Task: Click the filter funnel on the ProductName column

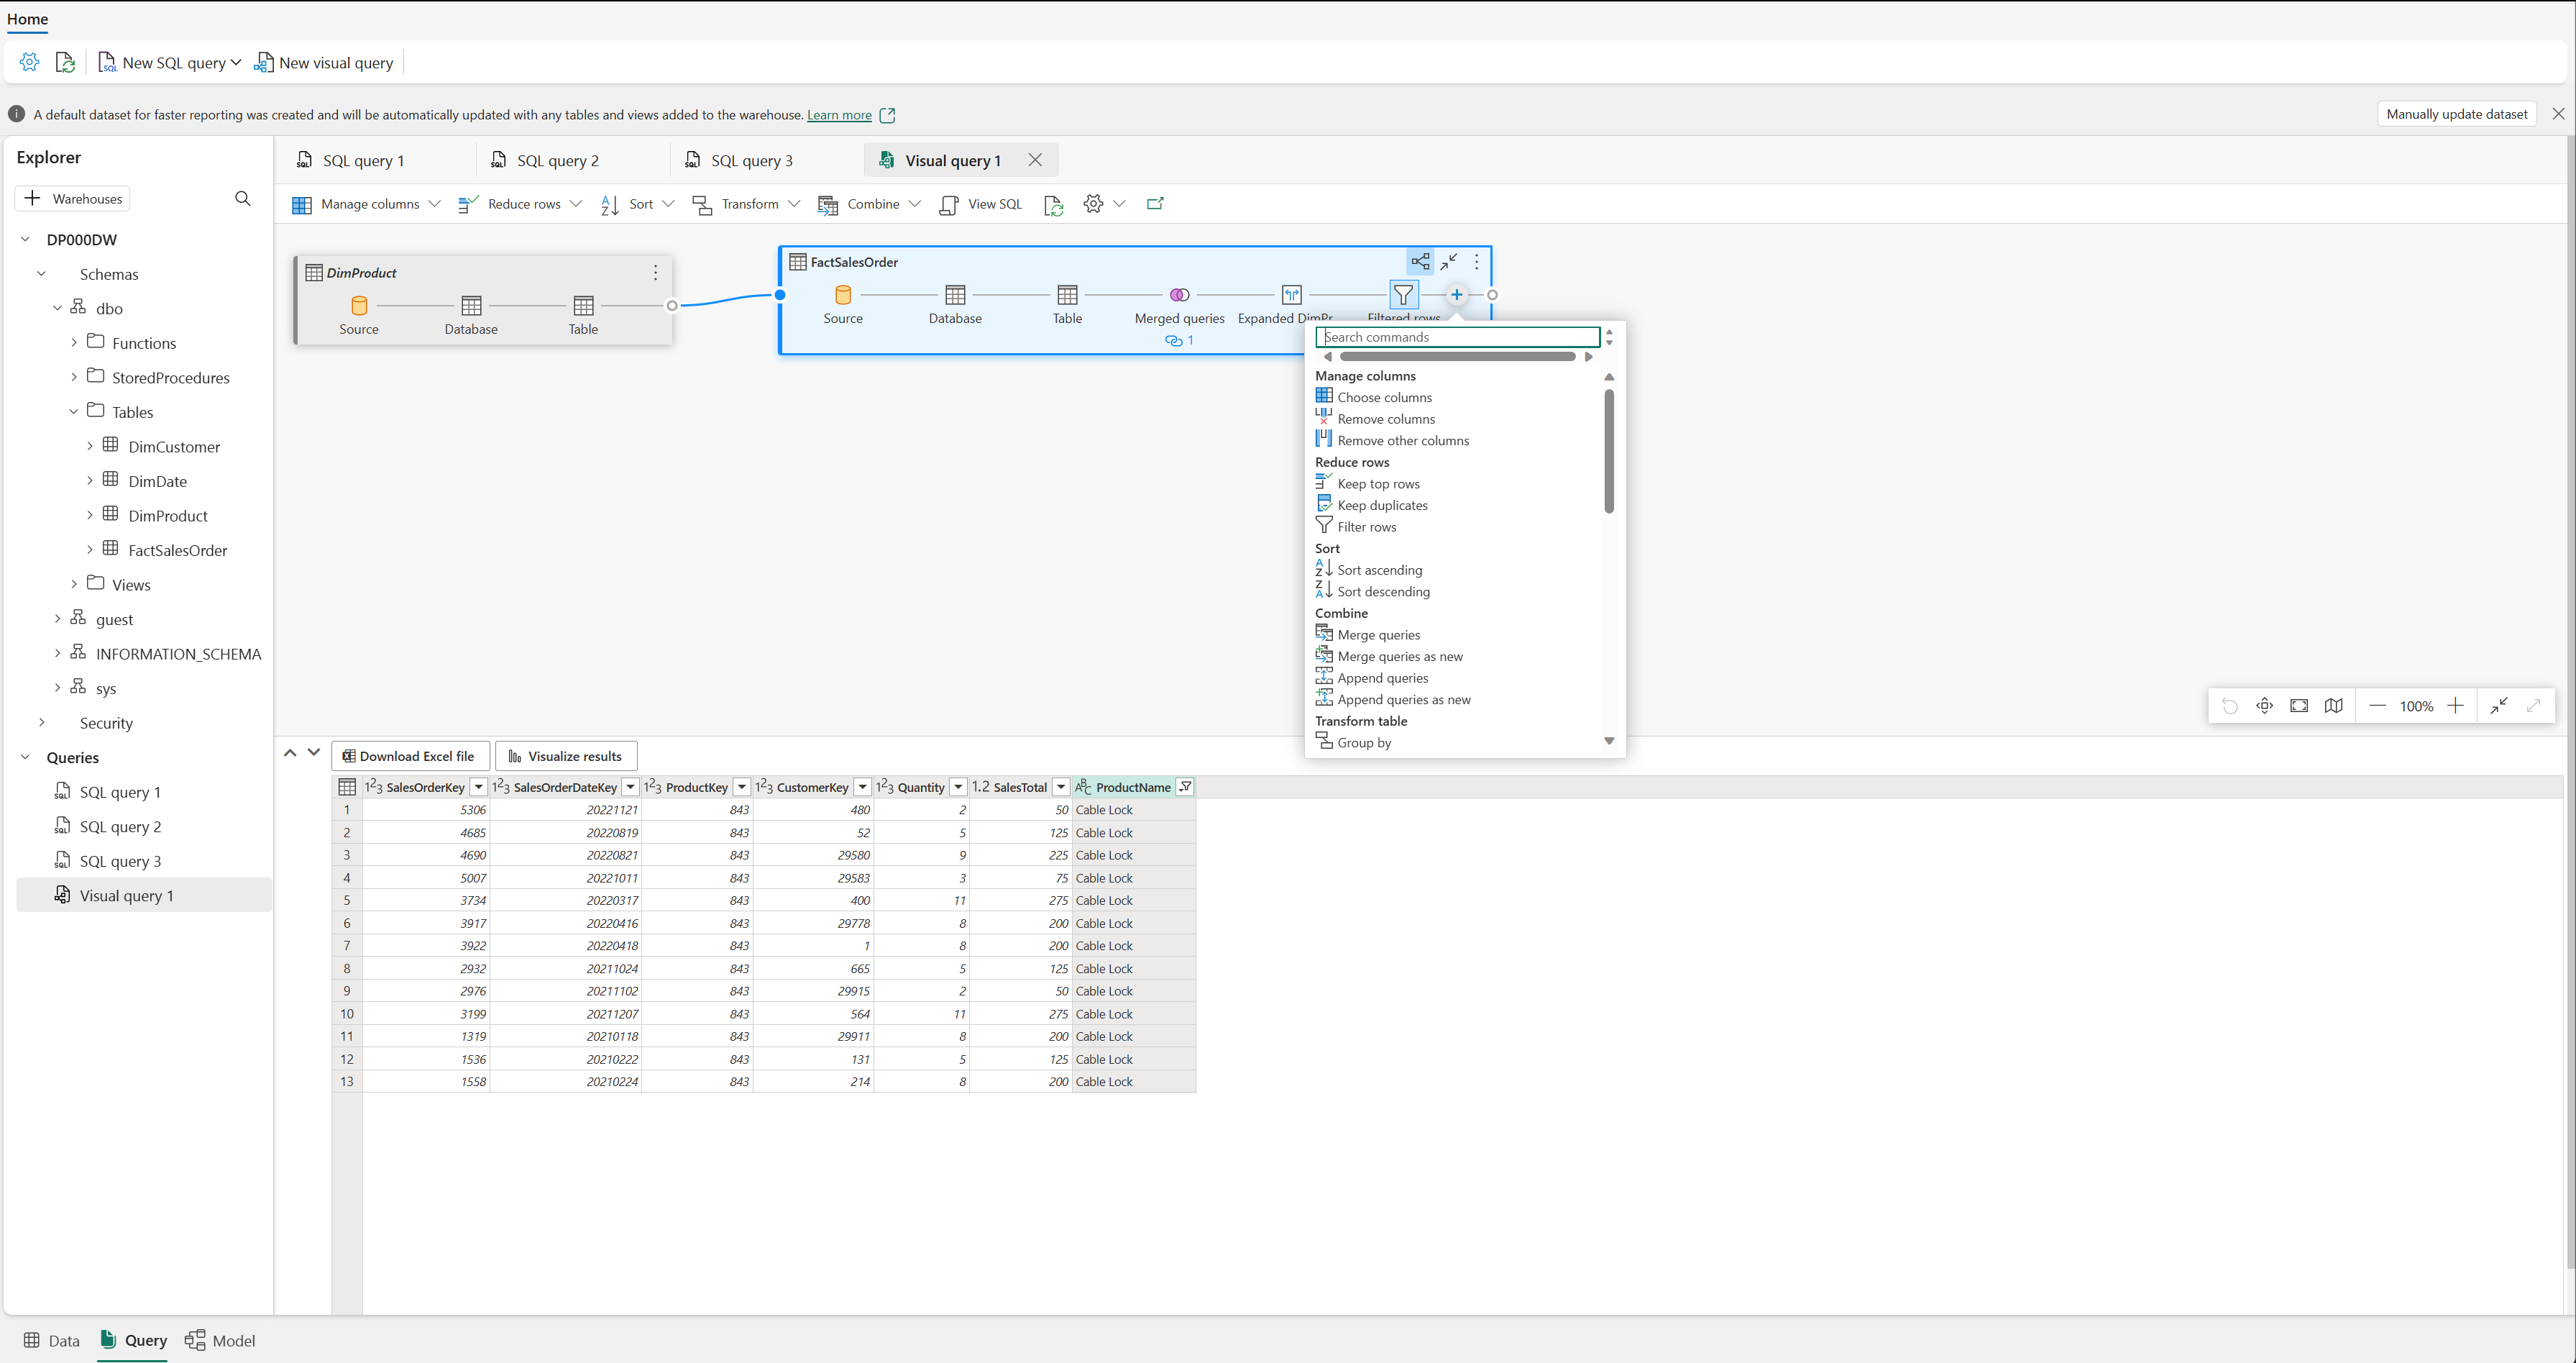Action: coord(1185,787)
